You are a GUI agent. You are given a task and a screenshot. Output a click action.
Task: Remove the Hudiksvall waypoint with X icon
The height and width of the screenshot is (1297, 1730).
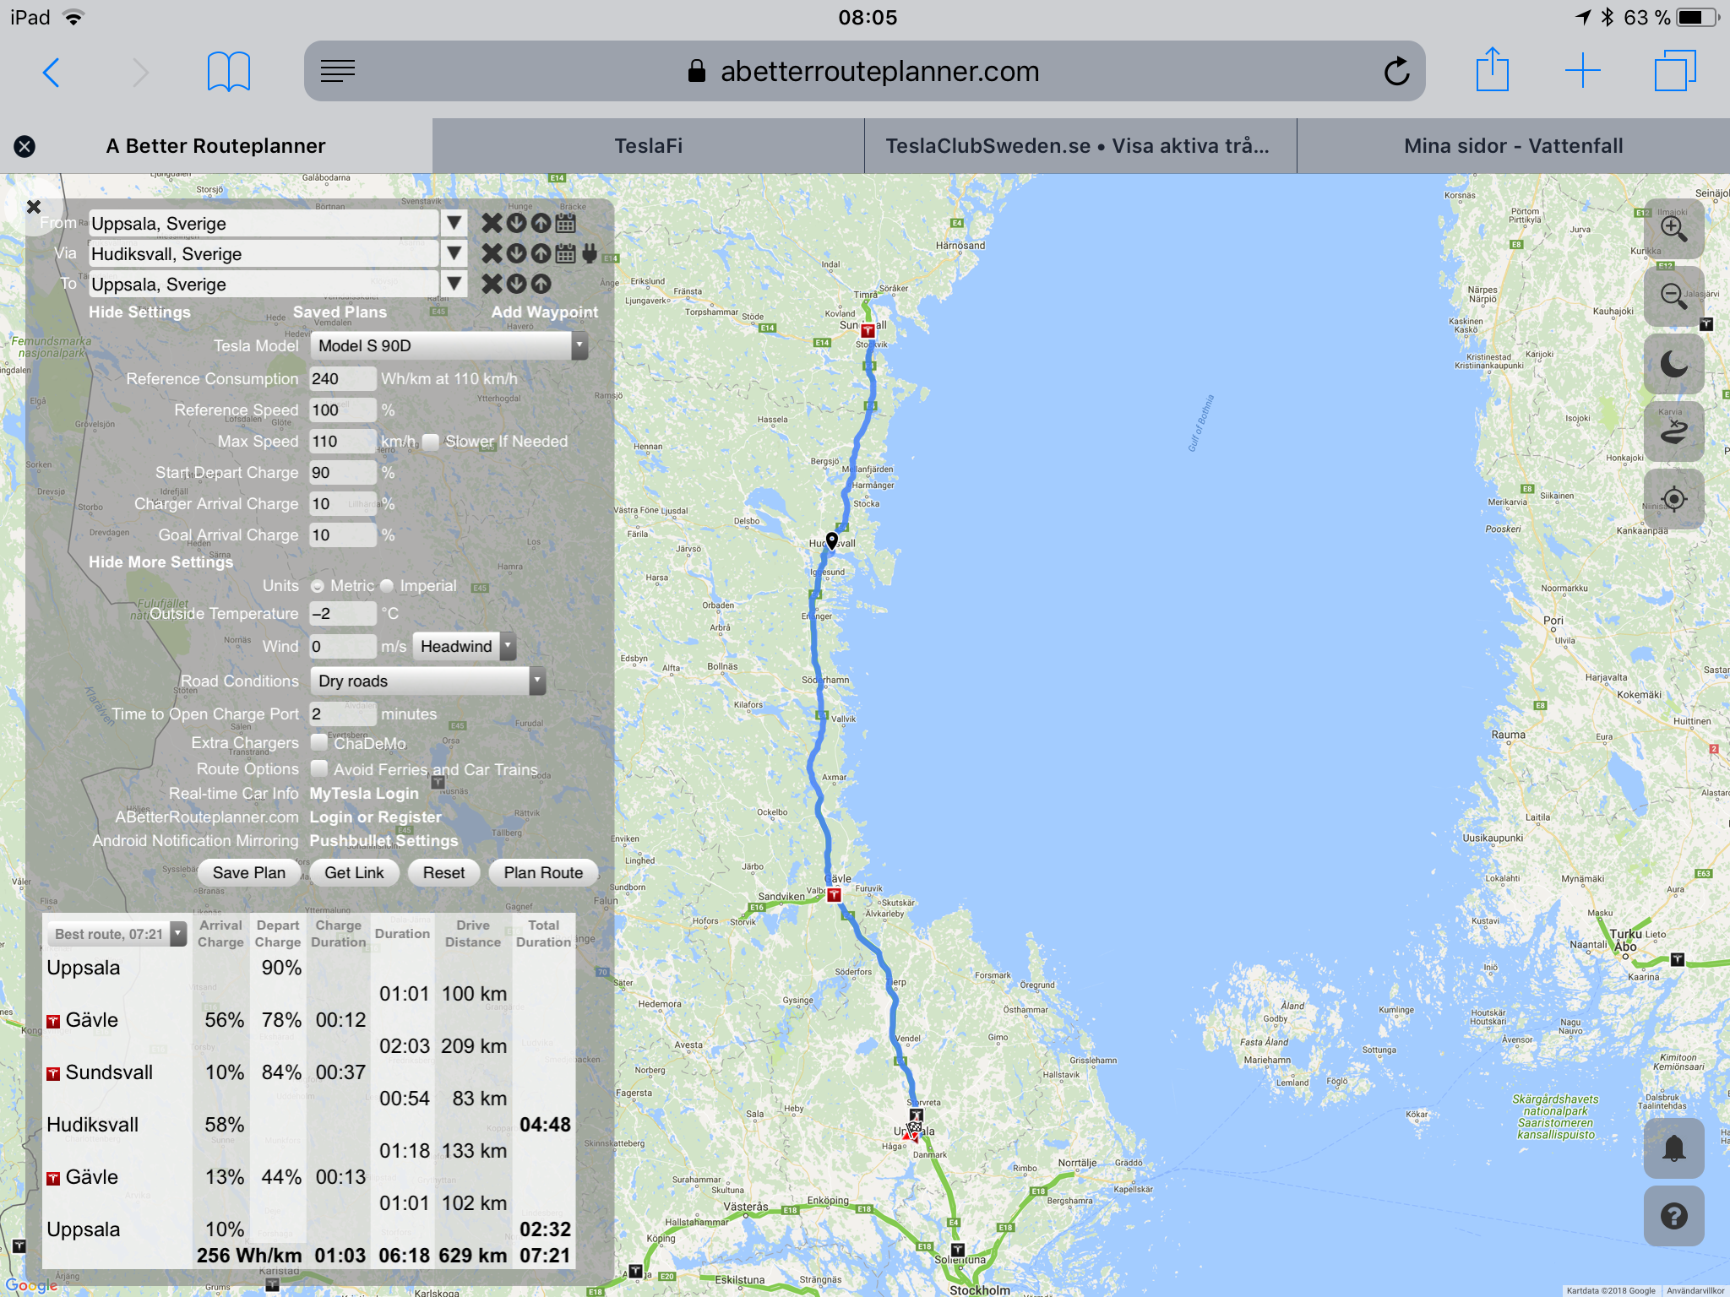coord(492,253)
